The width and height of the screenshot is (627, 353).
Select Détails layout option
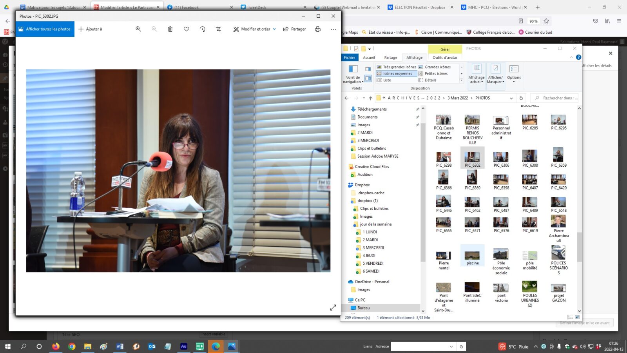pos(430,80)
